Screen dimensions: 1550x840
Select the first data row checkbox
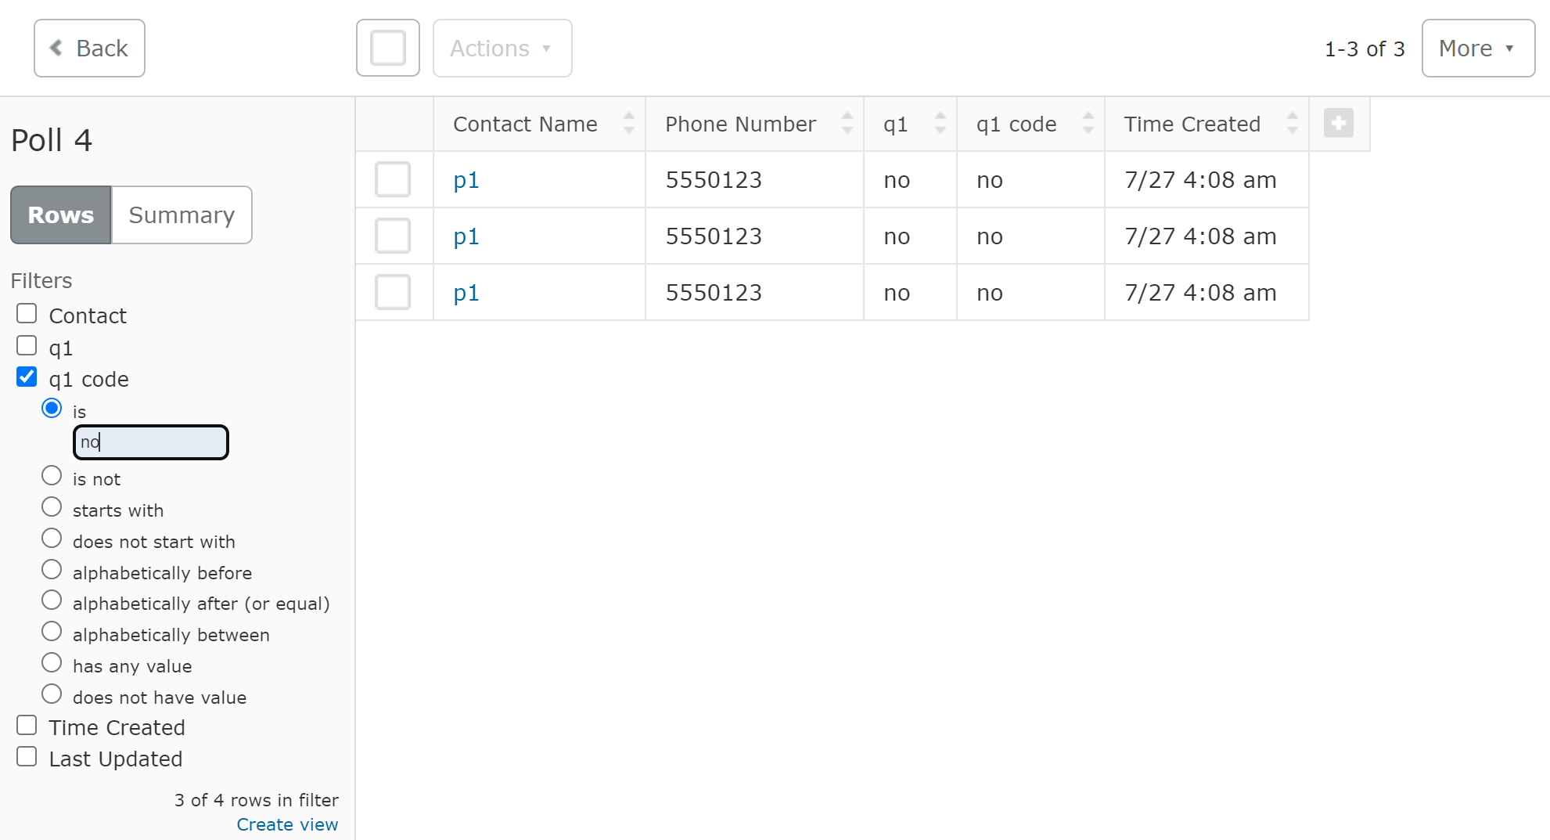[393, 179]
